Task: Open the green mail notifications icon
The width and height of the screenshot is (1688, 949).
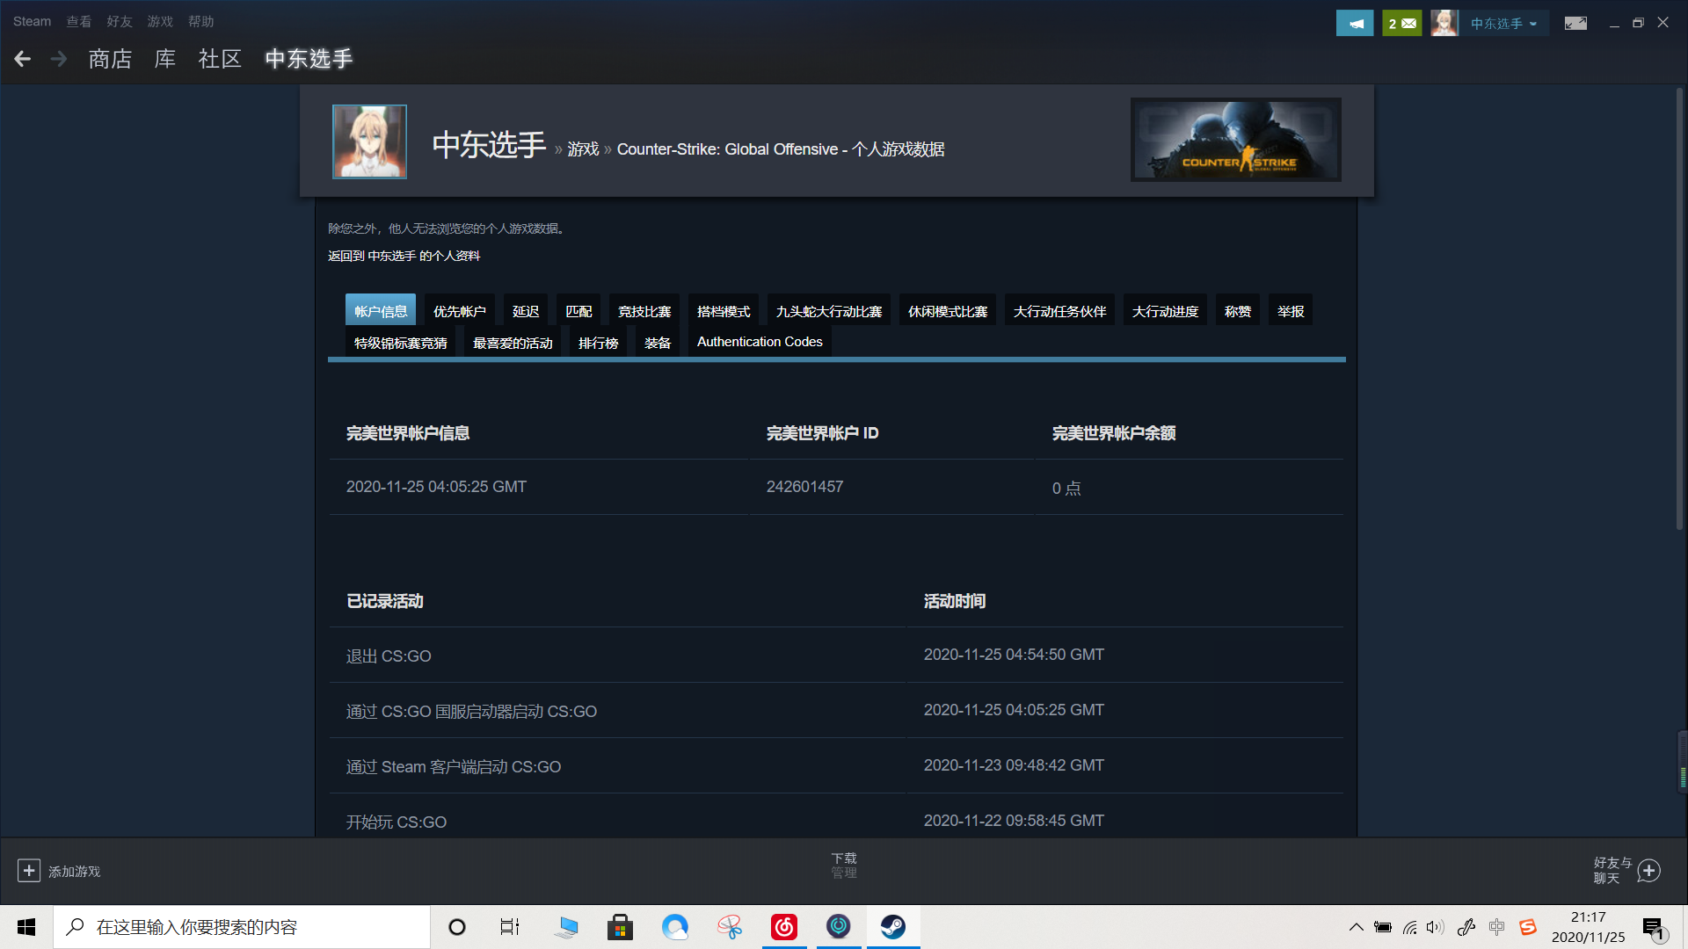Action: point(1401,22)
